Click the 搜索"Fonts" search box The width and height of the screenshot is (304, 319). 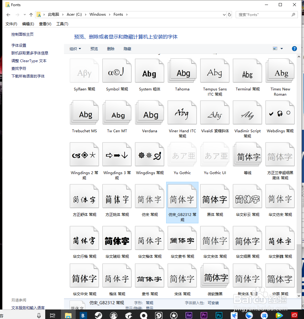(266, 15)
